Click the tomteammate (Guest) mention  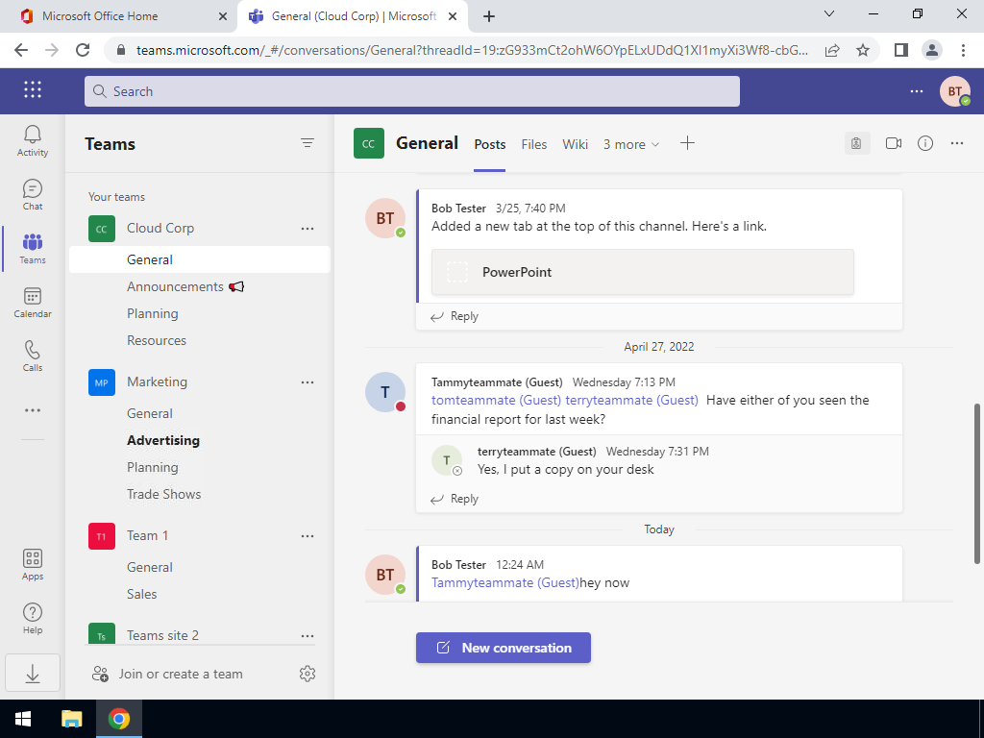(x=496, y=401)
